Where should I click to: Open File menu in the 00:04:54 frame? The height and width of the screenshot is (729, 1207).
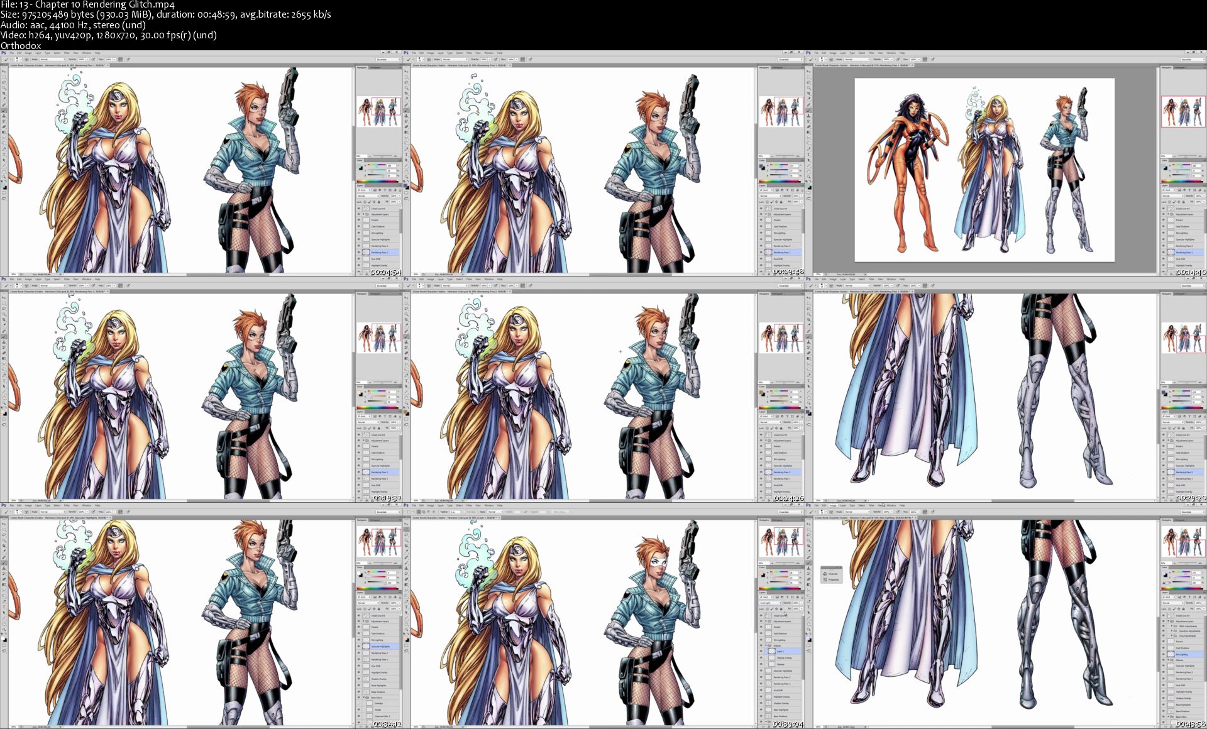tap(12, 53)
